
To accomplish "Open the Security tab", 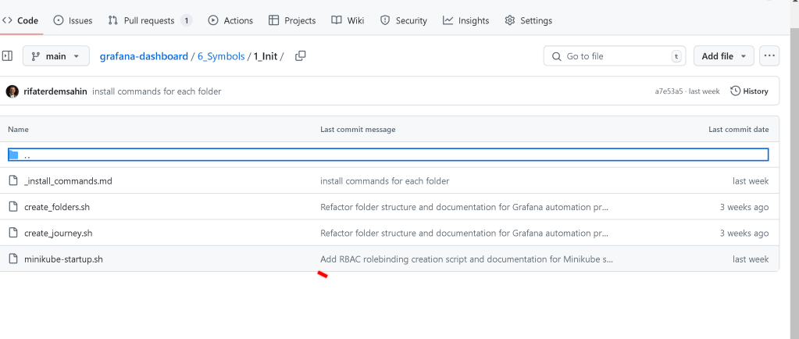I will coord(404,20).
